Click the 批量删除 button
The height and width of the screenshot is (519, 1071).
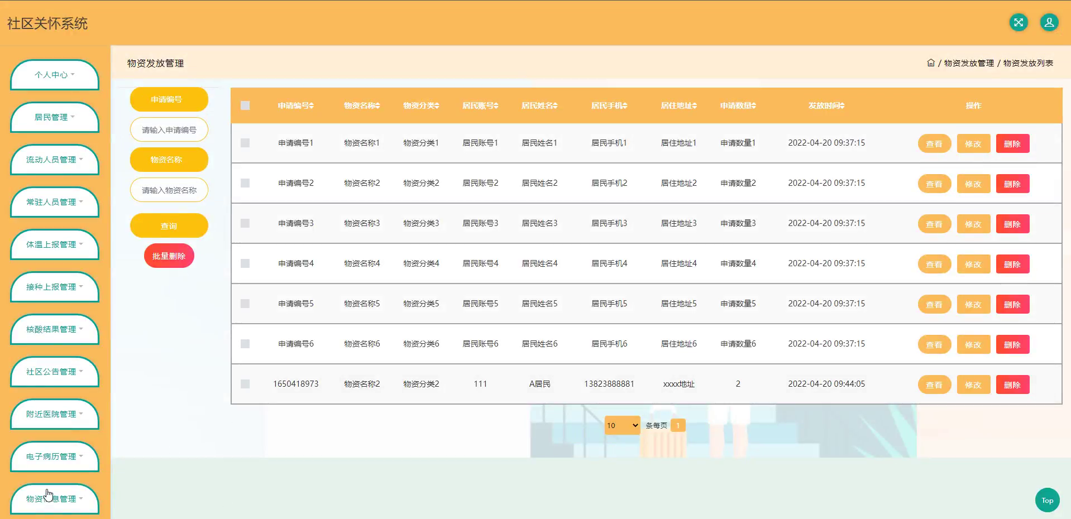pyautogui.click(x=169, y=256)
